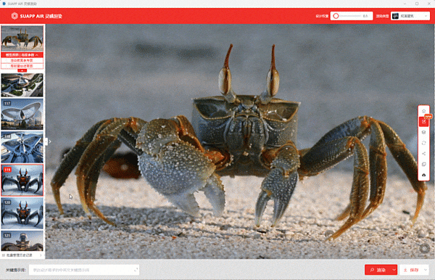This screenshot has height=280, width=435.
Task: Open the save button dropdown arrow
Action: click(x=426, y=270)
